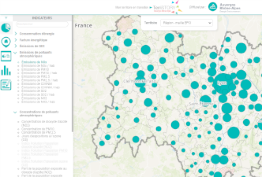Viewport: 262px width, 177px height.
Task: Open the equipment panel icon in sidebar
Action: click(x=6, y=56)
